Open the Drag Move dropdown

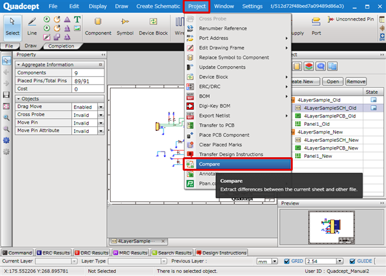click(x=101, y=107)
